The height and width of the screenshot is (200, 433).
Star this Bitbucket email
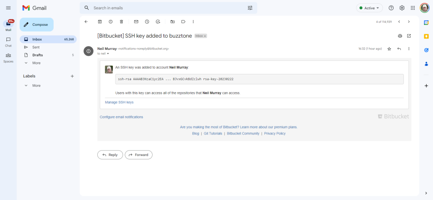coord(389,49)
